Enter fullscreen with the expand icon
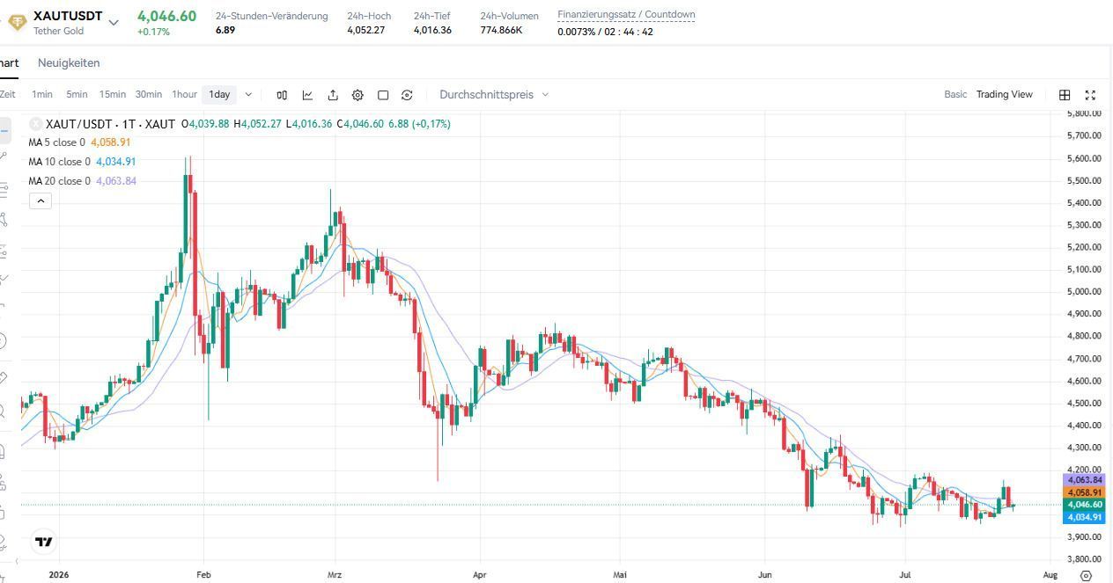This screenshot has height=583, width=1113. coord(1090,95)
